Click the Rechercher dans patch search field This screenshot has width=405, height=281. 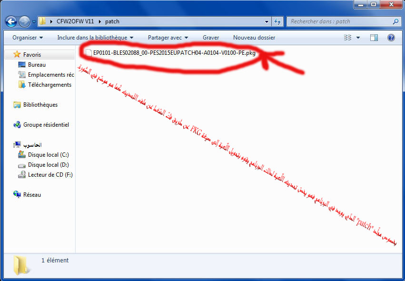tap(339, 21)
